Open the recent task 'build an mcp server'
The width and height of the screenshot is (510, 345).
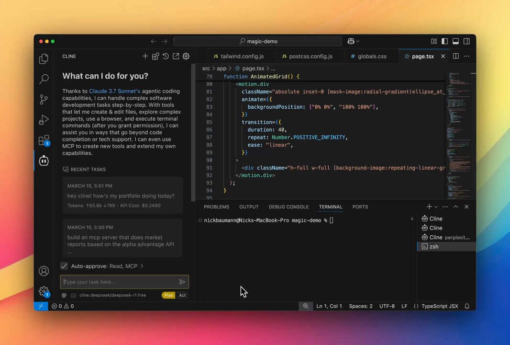[122, 238]
